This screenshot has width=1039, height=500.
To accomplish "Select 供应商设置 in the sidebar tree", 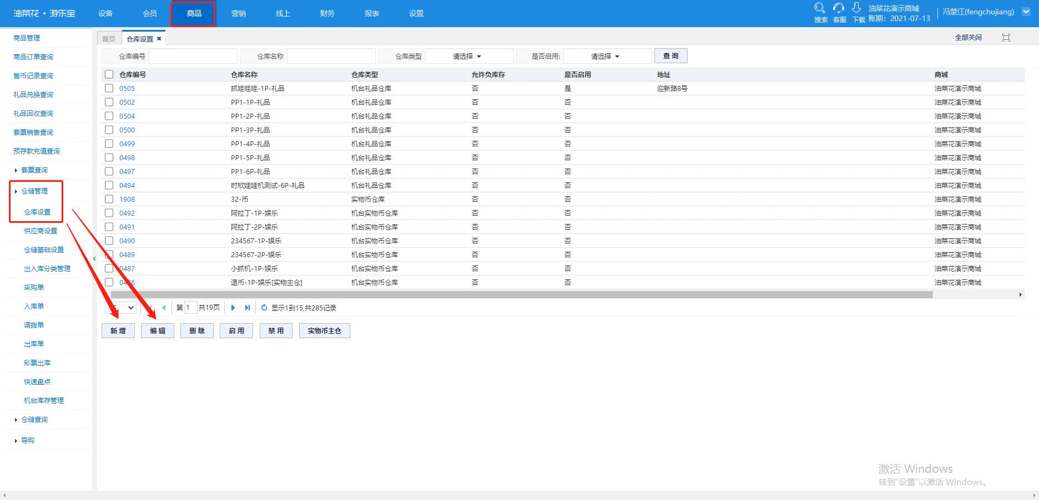I will click(41, 231).
